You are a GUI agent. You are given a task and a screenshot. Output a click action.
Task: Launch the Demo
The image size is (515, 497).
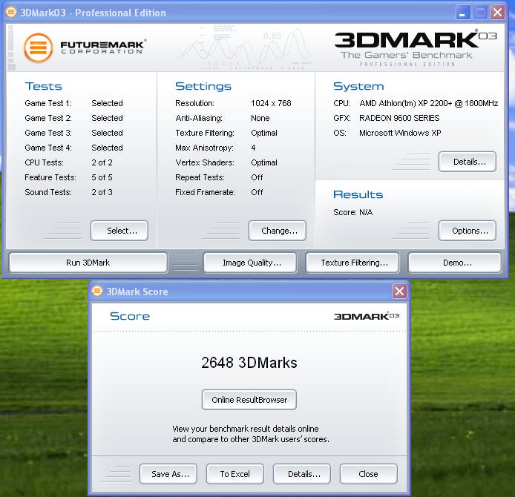click(x=455, y=263)
